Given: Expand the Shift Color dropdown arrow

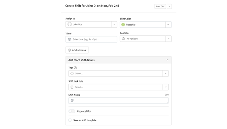Looking at the screenshot, I should click(x=168, y=24).
